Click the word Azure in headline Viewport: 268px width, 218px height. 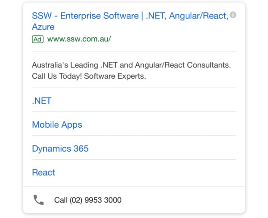point(43,27)
